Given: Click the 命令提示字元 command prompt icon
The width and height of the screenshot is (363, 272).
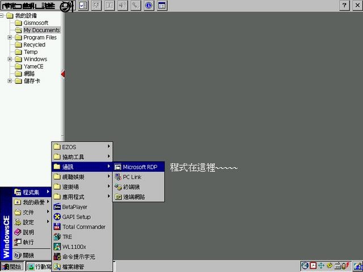Looking at the screenshot, I should [x=57, y=257].
